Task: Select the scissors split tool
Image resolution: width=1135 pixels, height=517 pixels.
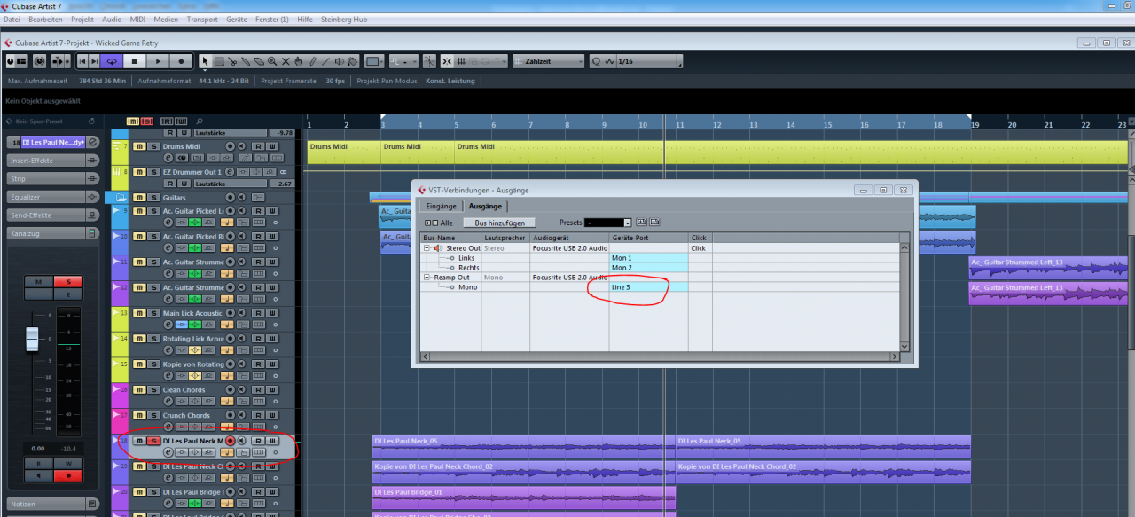Action: coord(231,62)
